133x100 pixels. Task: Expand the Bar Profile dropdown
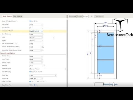36,79
